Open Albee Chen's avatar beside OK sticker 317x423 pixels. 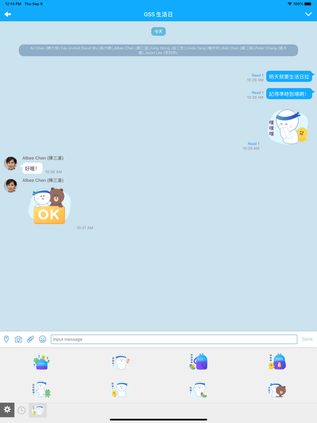[11, 186]
